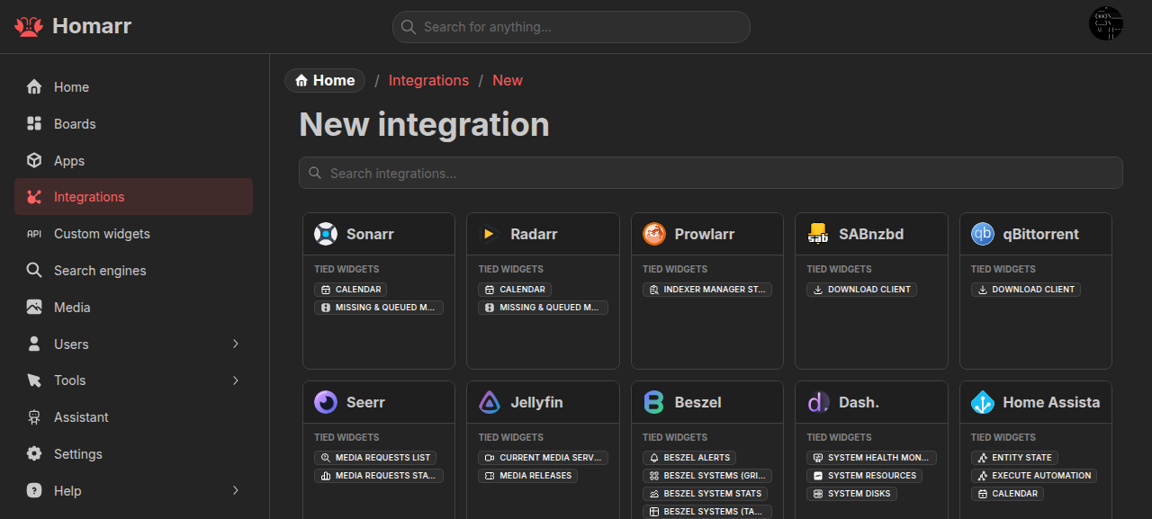1152x519 pixels.
Task: Click the Apps cube icon in sidebar
Action: point(34,160)
